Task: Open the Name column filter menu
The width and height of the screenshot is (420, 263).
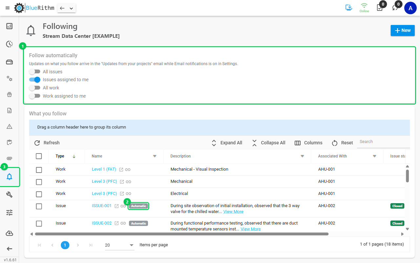Action: tap(155, 156)
